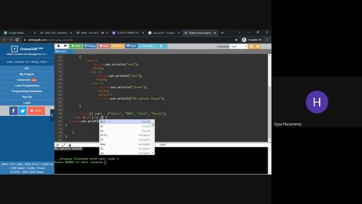Click the Contact Us footer link
Screen dimensions: 362x204
[x=47, y=164]
